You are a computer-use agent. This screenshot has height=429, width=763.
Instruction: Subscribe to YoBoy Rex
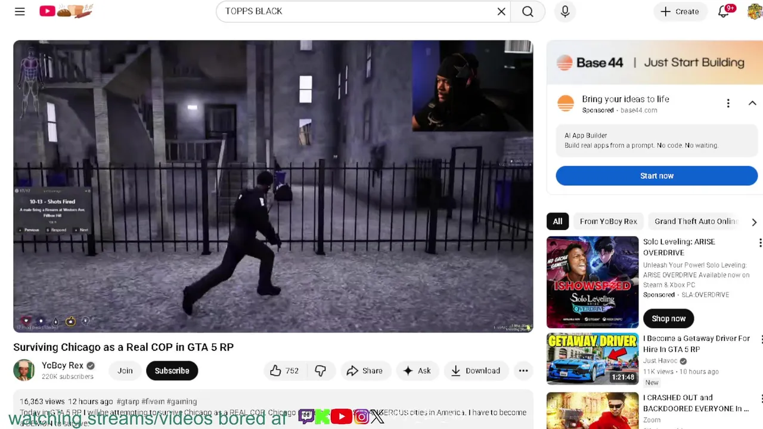coord(172,371)
